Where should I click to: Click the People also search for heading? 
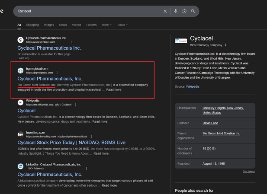(194, 191)
